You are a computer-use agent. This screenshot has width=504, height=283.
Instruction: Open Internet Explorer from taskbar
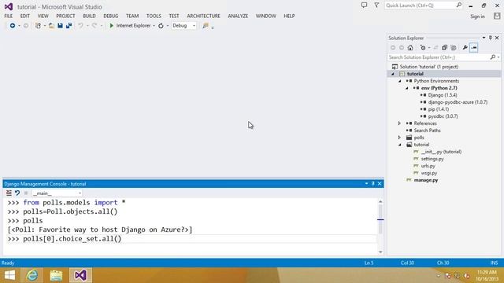31,275
